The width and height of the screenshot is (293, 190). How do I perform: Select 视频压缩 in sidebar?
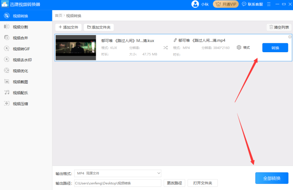pyautogui.click(x=26, y=104)
